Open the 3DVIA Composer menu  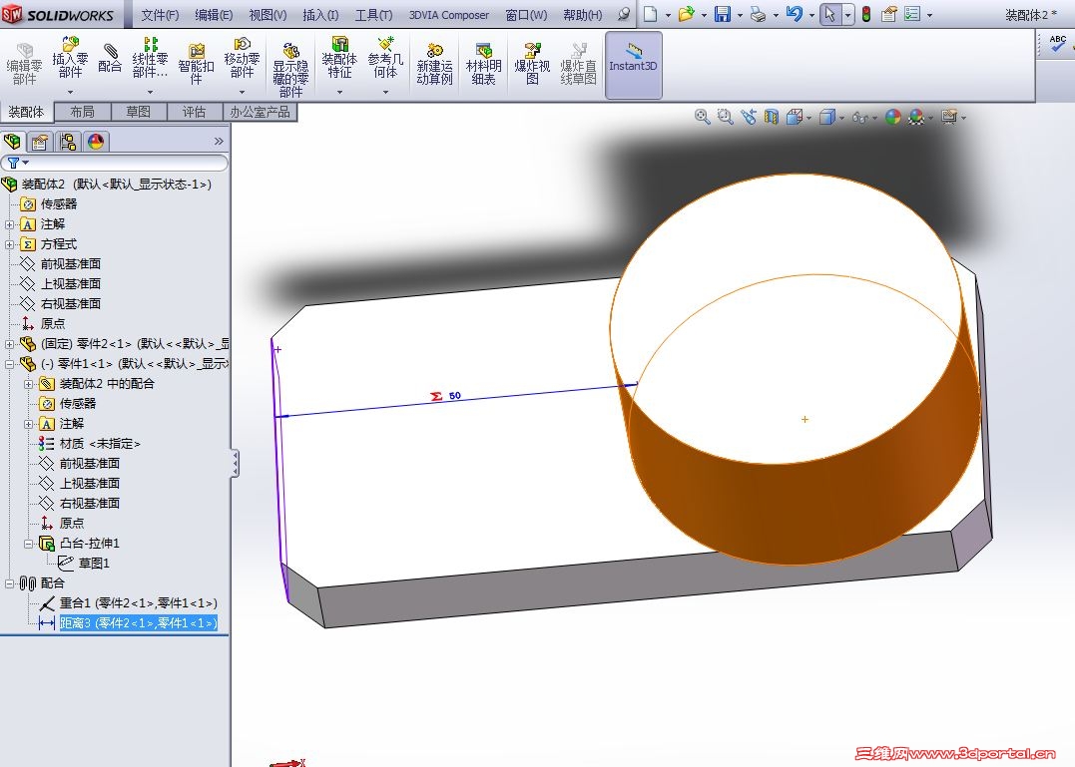click(x=449, y=14)
